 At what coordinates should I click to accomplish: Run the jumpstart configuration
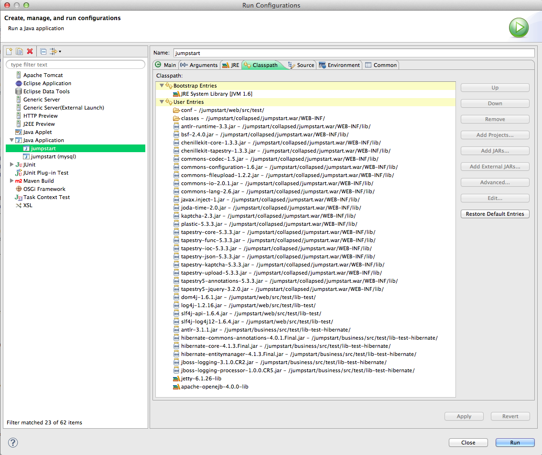click(x=515, y=443)
